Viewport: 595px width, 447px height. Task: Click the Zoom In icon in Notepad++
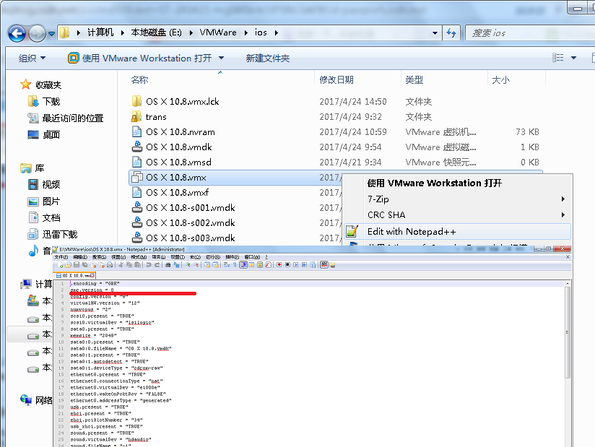coord(188,265)
